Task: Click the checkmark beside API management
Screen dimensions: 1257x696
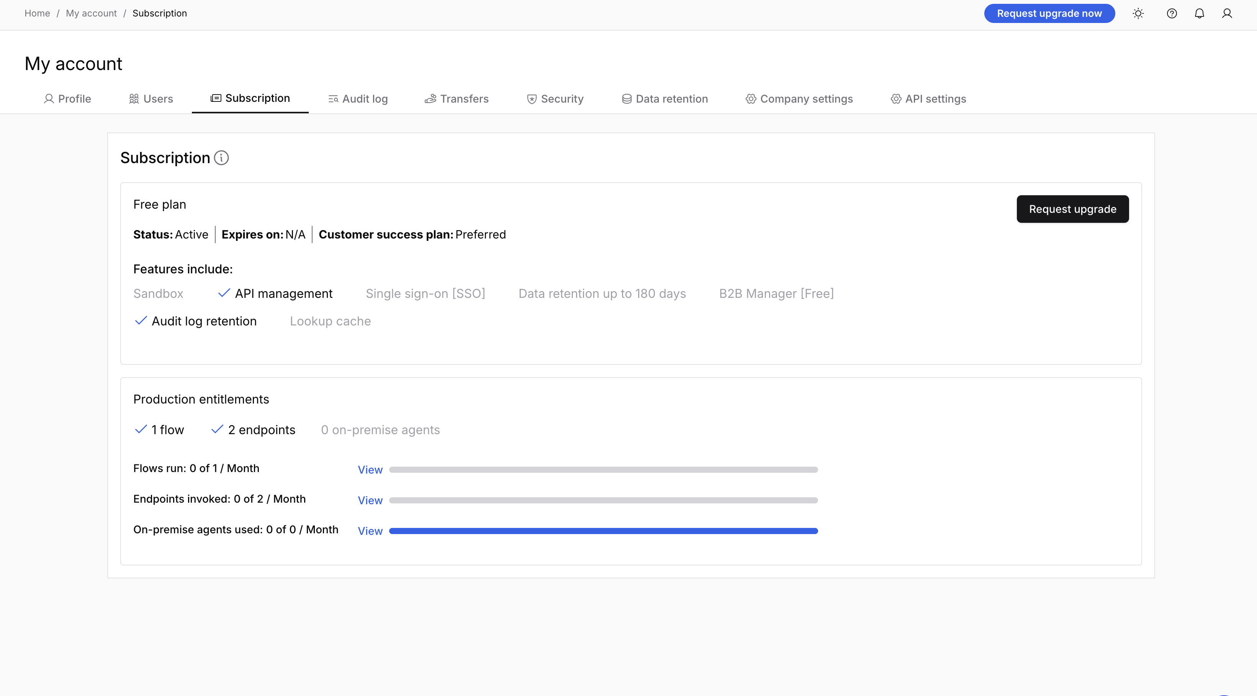Action: click(224, 292)
